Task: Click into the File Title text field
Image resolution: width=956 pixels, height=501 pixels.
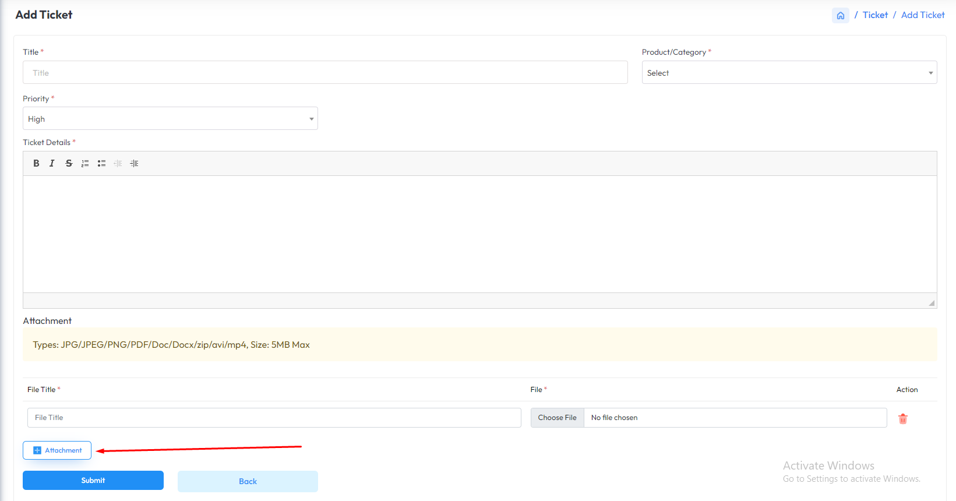Action: [274, 418]
